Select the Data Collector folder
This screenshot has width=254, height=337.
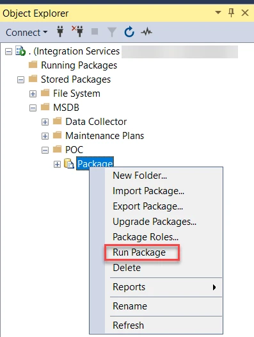click(x=96, y=122)
